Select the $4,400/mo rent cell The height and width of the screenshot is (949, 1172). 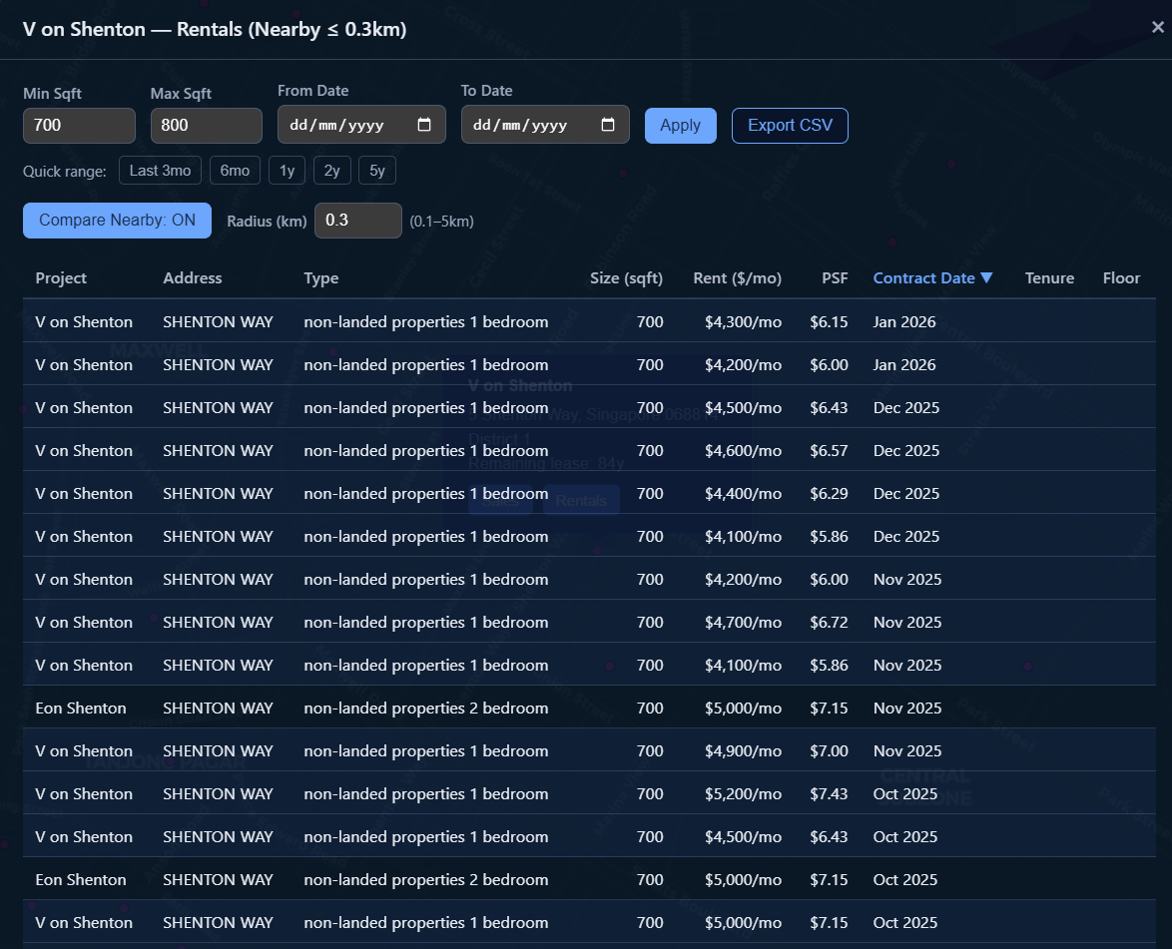[743, 494]
